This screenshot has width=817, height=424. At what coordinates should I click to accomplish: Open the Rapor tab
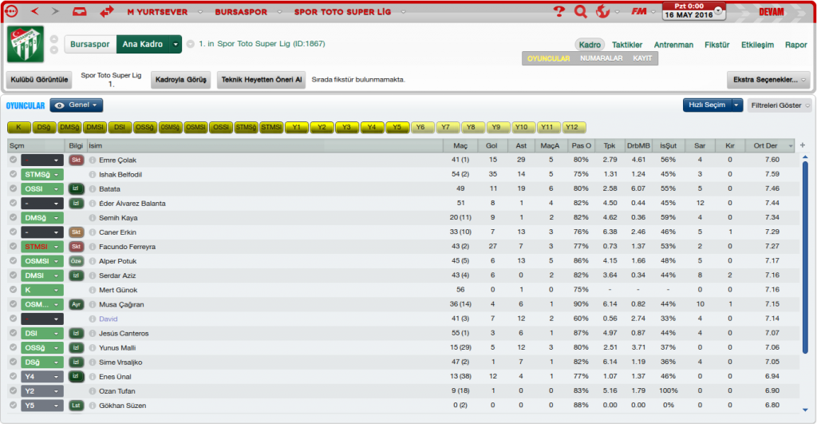tap(795, 45)
